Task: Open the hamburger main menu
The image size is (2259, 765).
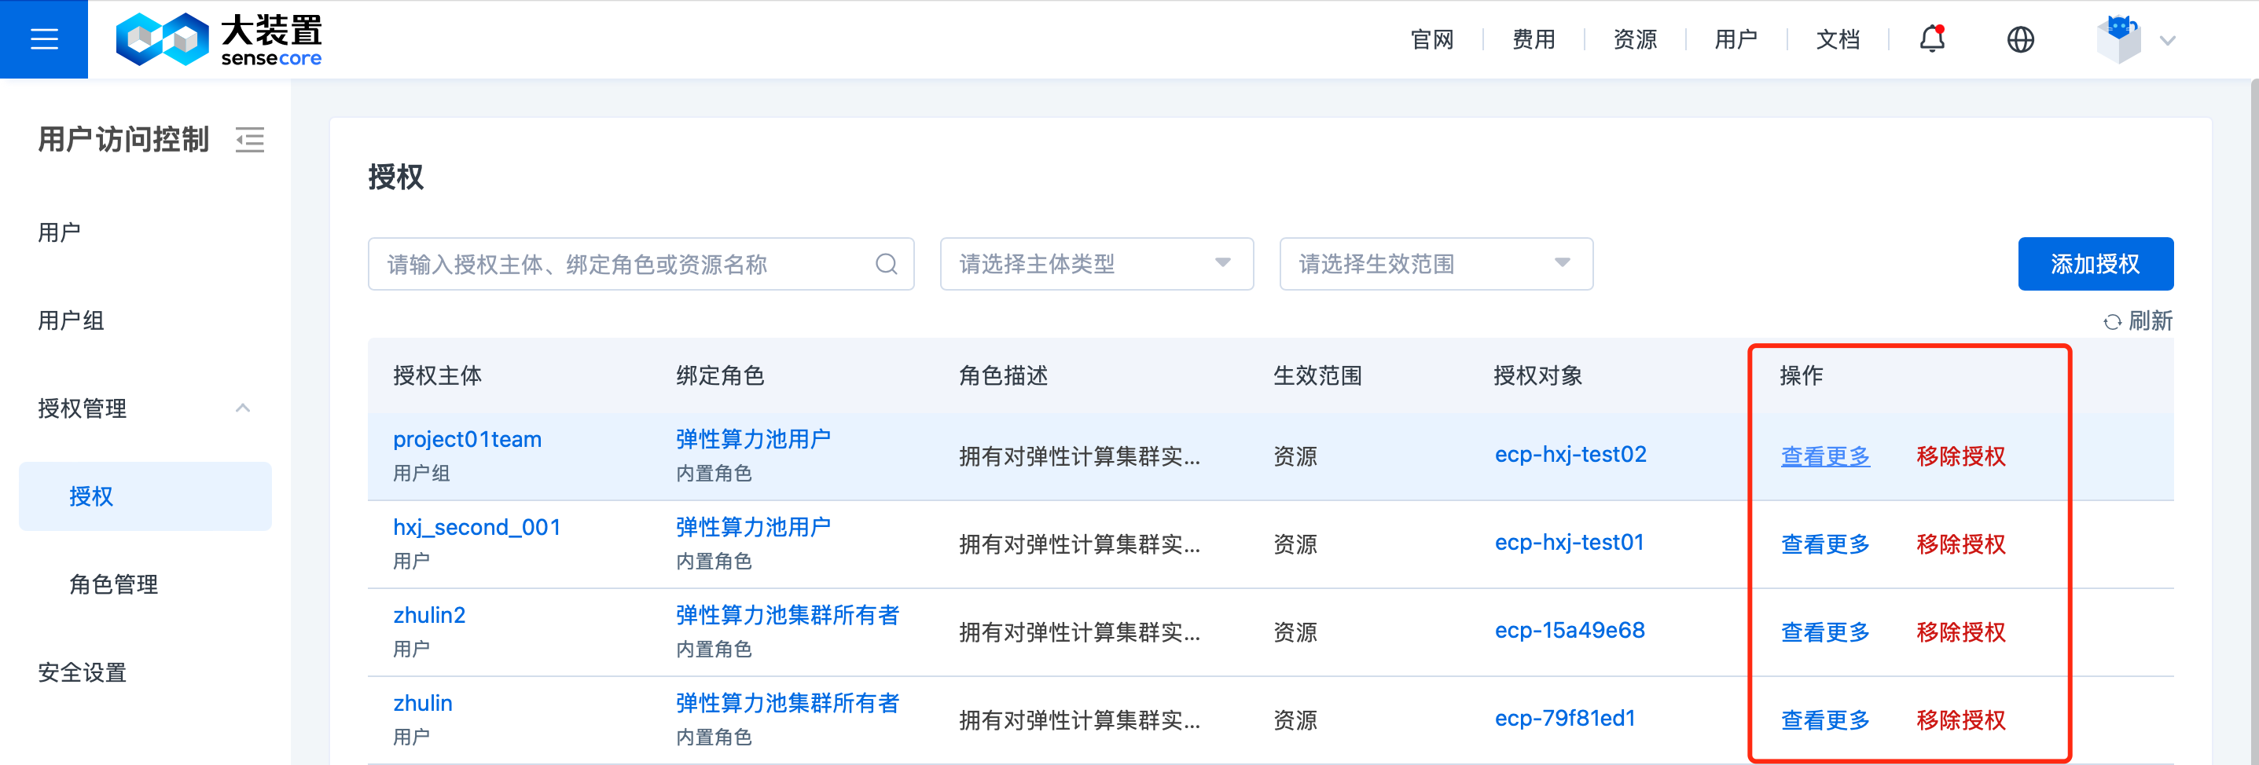Action: 44,39
